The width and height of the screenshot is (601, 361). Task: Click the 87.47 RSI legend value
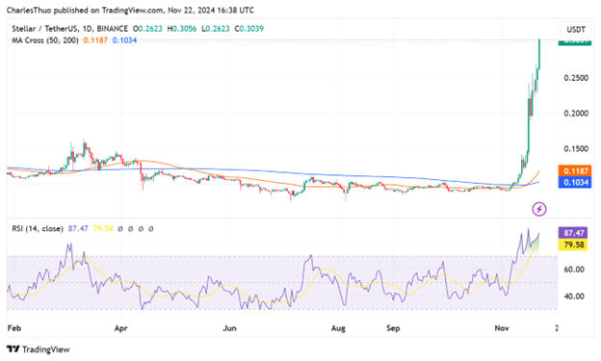[78, 228]
